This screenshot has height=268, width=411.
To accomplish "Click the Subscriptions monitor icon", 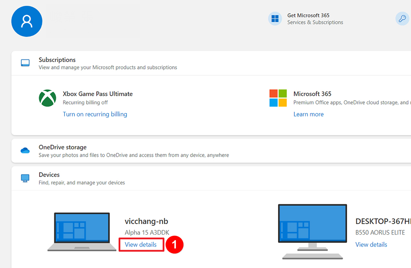I will pyautogui.click(x=25, y=63).
